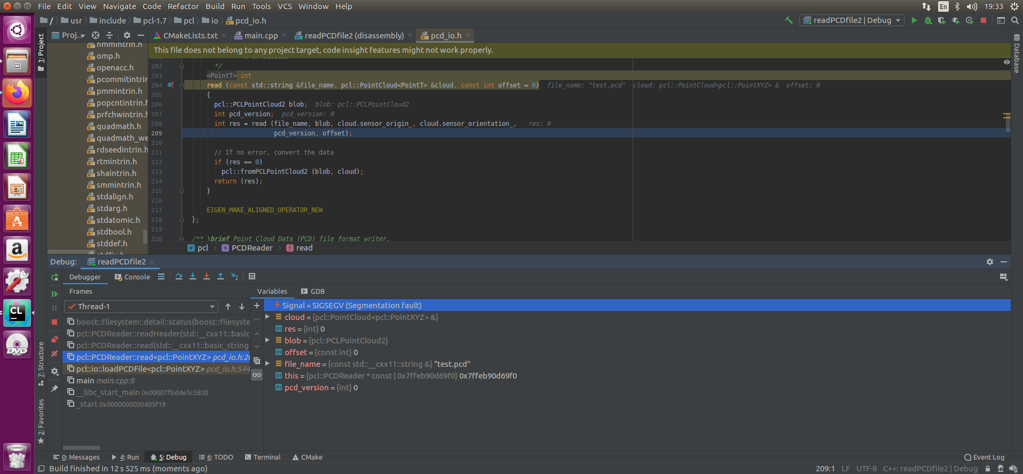Open the VCS menu

pyautogui.click(x=285, y=6)
